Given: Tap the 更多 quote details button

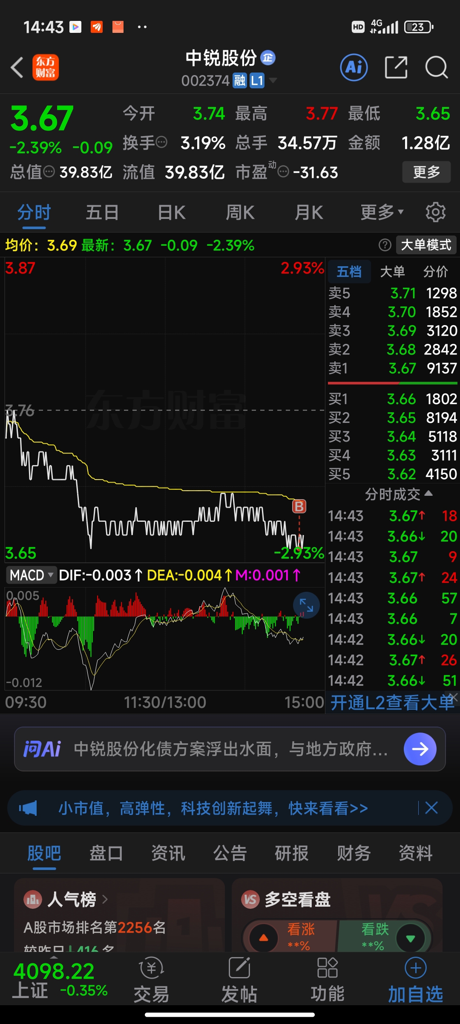Looking at the screenshot, I should [426, 172].
